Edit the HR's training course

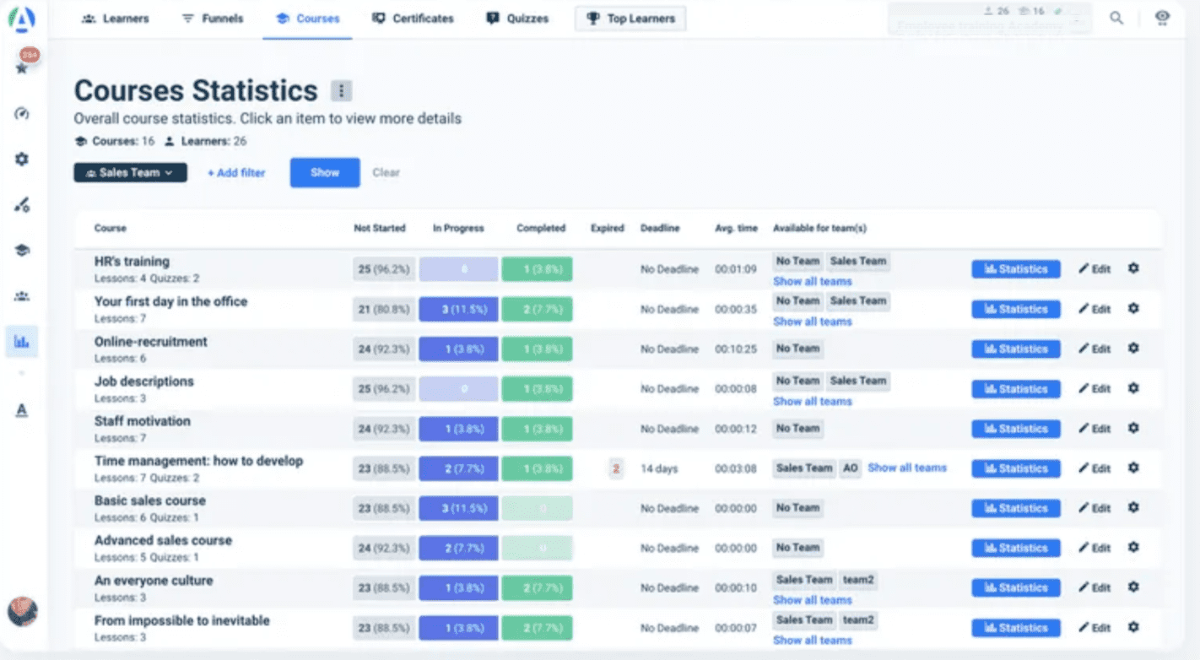[x=1095, y=269]
